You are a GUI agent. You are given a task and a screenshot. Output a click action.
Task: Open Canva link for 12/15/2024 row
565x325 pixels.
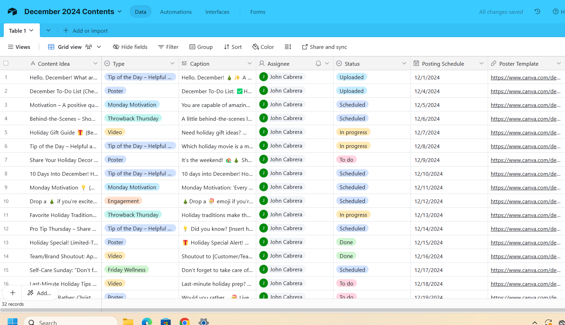click(526, 242)
